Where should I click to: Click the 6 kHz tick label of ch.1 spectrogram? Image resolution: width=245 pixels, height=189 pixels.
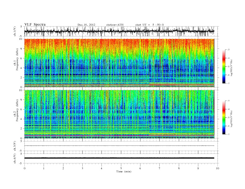coord(22,58)
